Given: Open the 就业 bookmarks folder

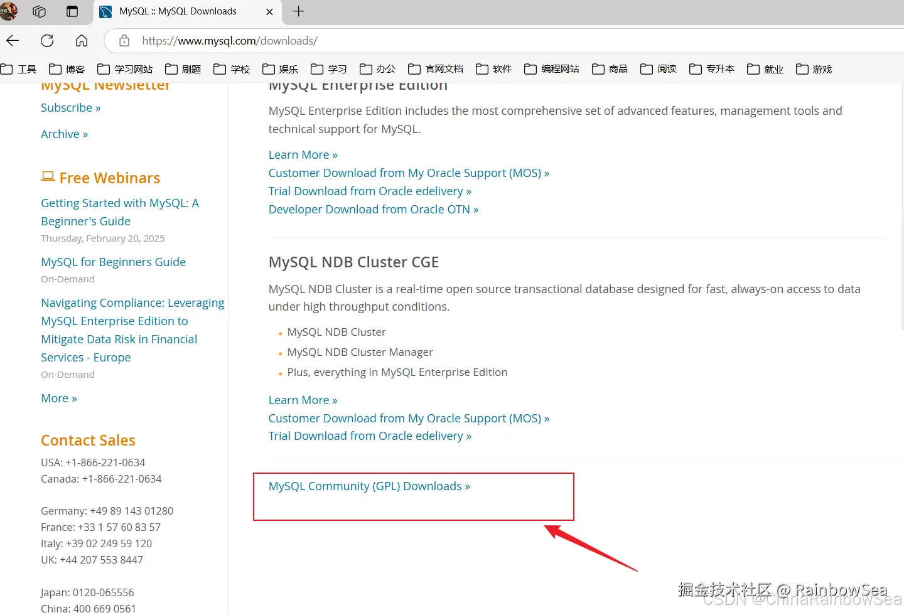Looking at the screenshot, I should point(765,69).
